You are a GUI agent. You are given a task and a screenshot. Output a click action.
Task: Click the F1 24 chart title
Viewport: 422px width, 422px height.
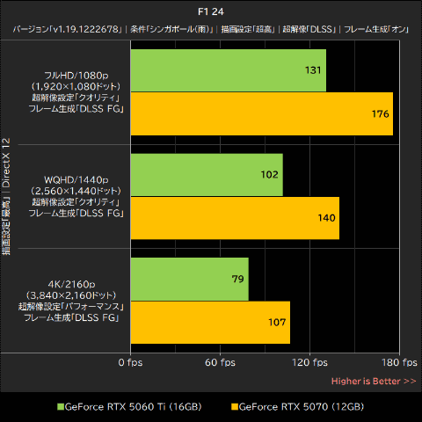click(x=211, y=11)
